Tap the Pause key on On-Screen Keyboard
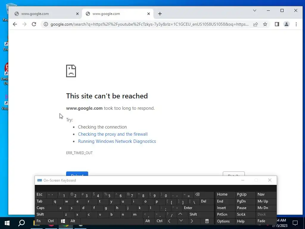 click(x=245, y=208)
